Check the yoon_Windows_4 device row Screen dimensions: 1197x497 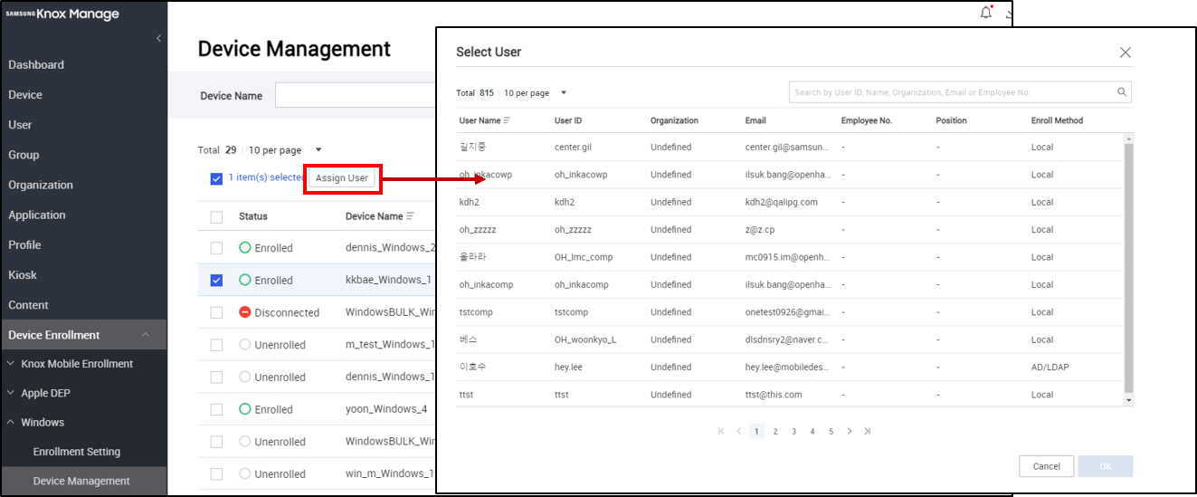(216, 409)
